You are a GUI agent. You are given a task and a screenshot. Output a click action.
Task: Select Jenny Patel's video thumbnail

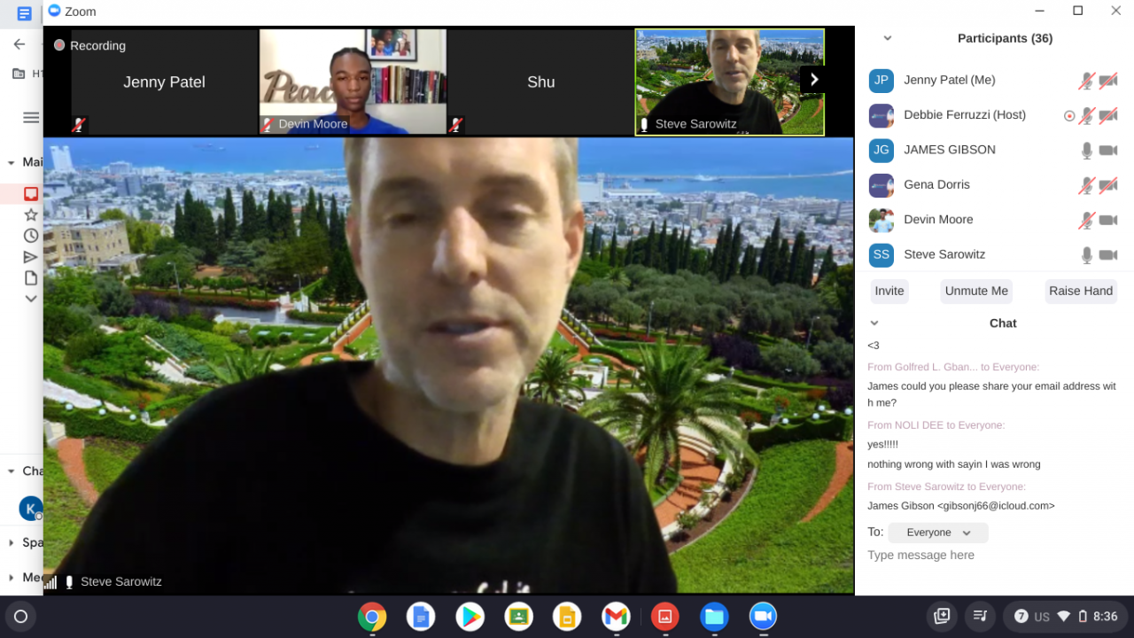[x=164, y=82]
